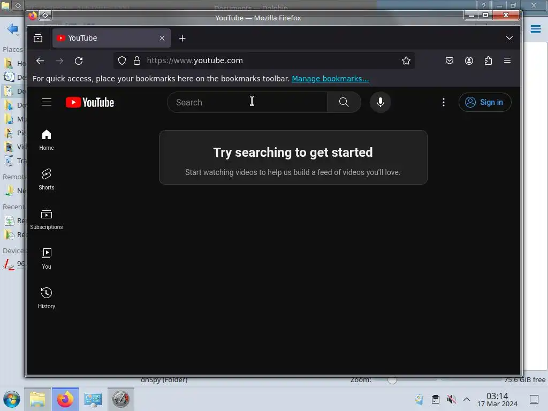Image resolution: width=548 pixels, height=411 pixels.
Task: Click the Sign in button
Action: (485, 102)
